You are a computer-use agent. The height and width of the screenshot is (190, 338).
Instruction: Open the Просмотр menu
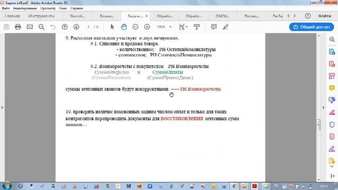(x=48, y=8)
